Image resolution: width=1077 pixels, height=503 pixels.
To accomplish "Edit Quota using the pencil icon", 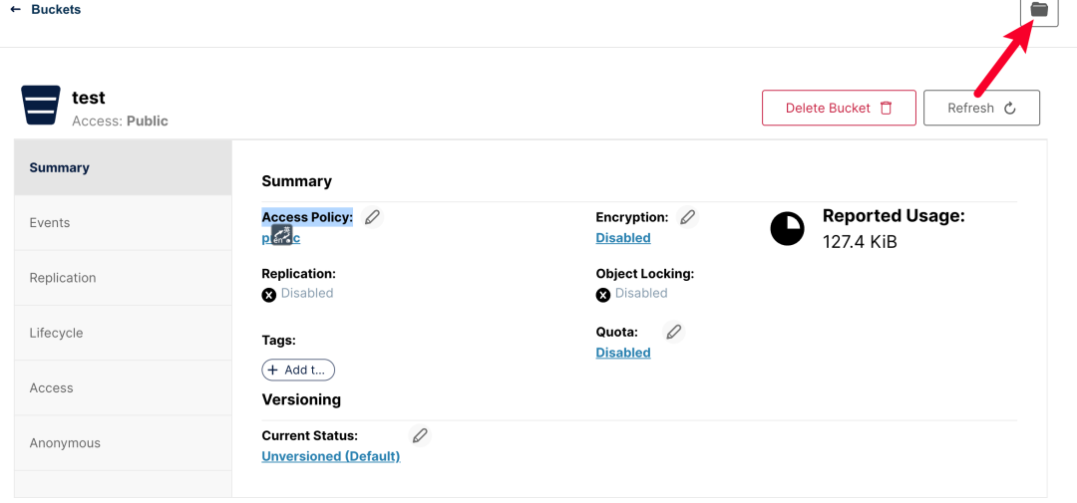I will pyautogui.click(x=674, y=332).
